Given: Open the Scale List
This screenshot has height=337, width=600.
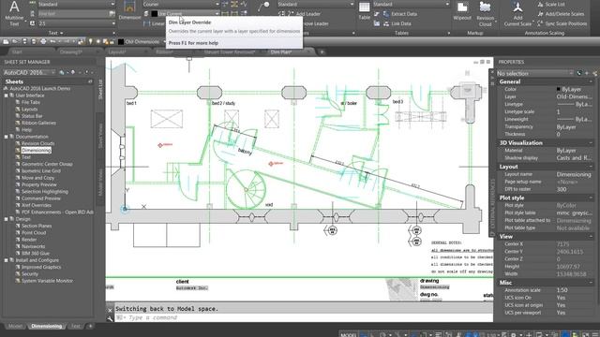Looking at the screenshot, I should pyautogui.click(x=551, y=4).
